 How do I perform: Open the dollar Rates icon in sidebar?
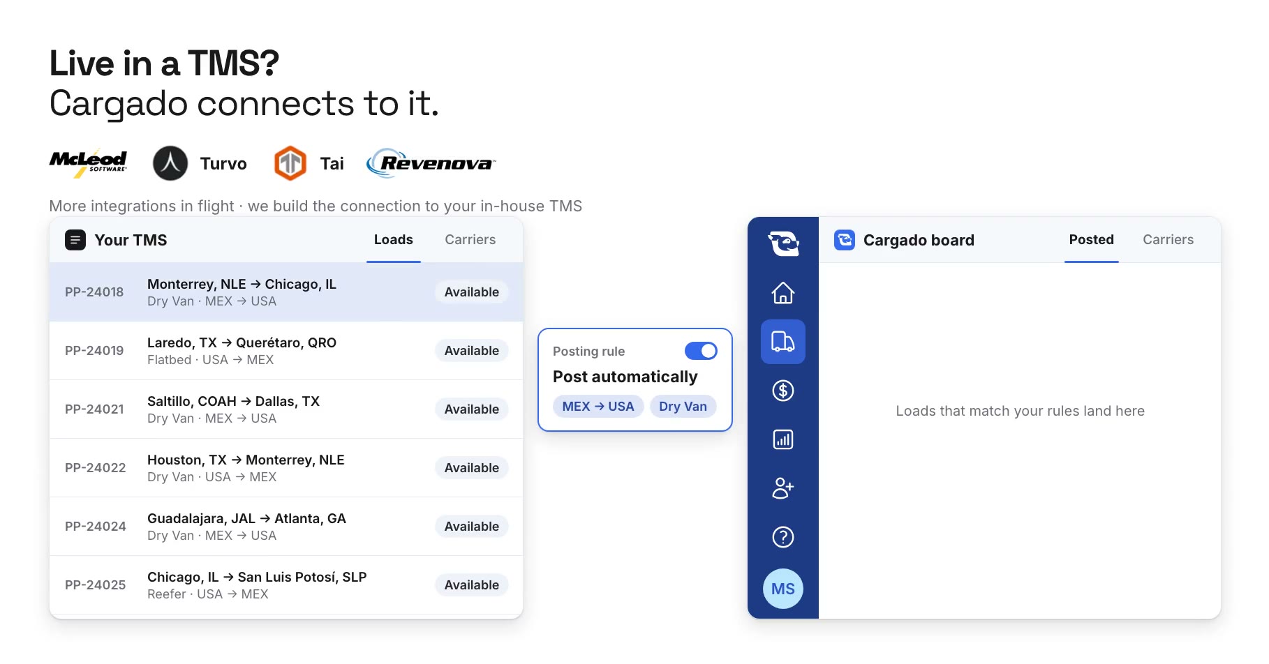point(782,391)
